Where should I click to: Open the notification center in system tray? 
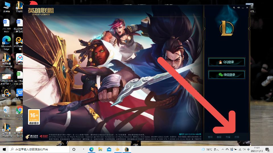267,149
